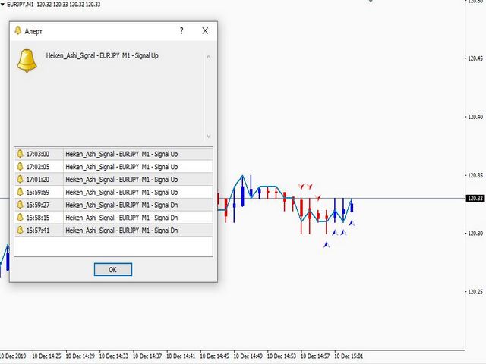
Task: Click the large yellow alert bell icon
Action: click(x=27, y=61)
